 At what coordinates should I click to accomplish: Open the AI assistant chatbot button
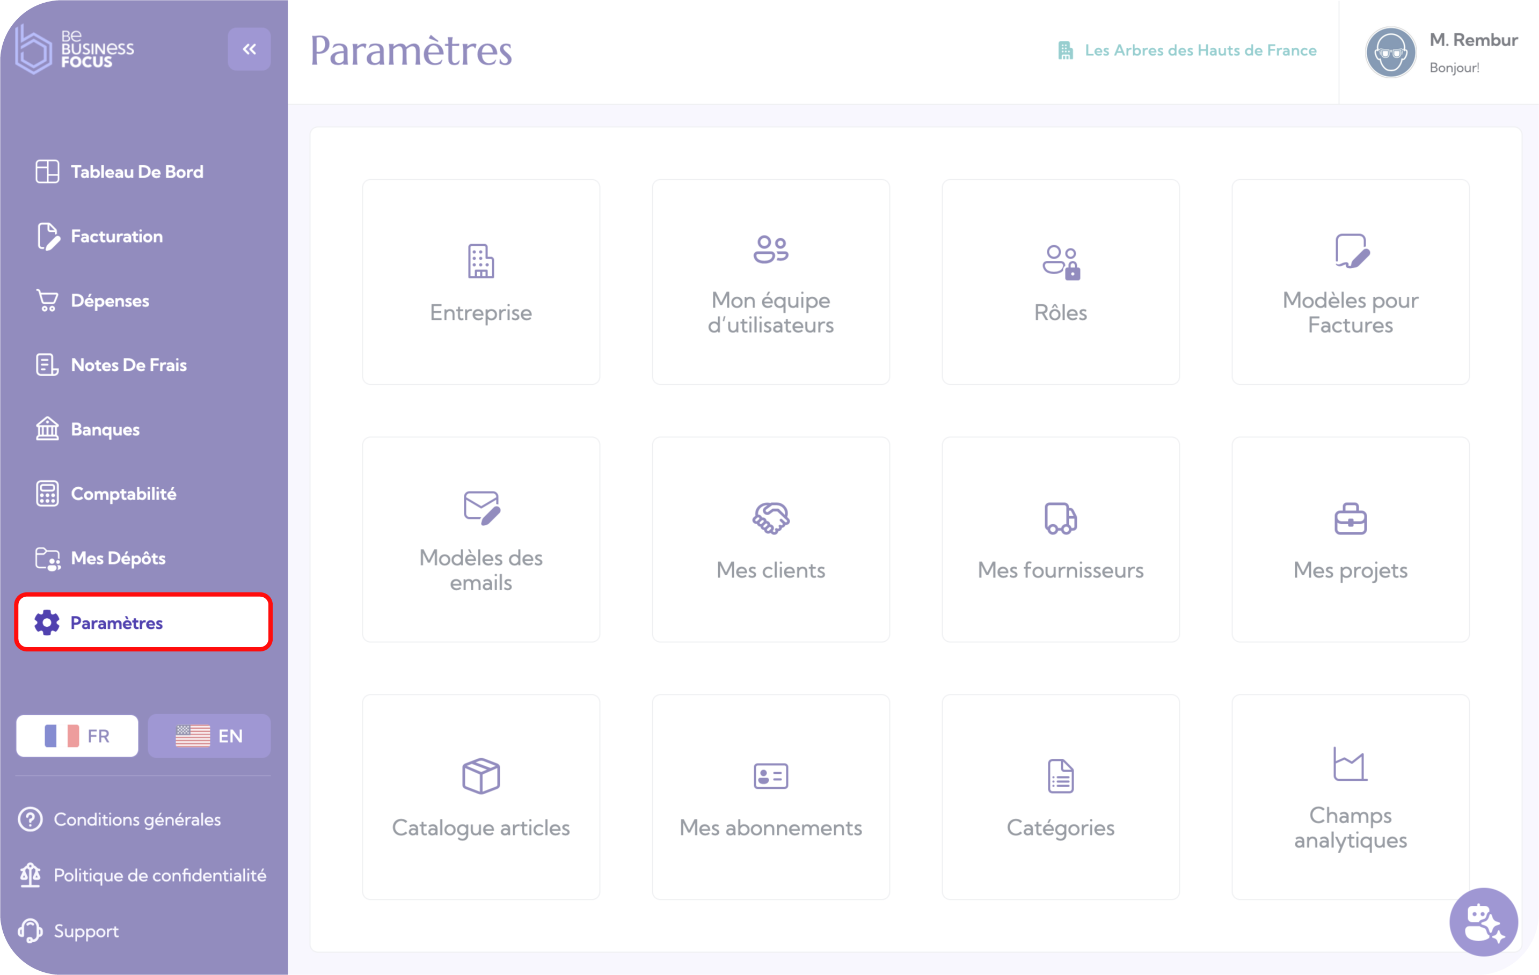[x=1483, y=922]
